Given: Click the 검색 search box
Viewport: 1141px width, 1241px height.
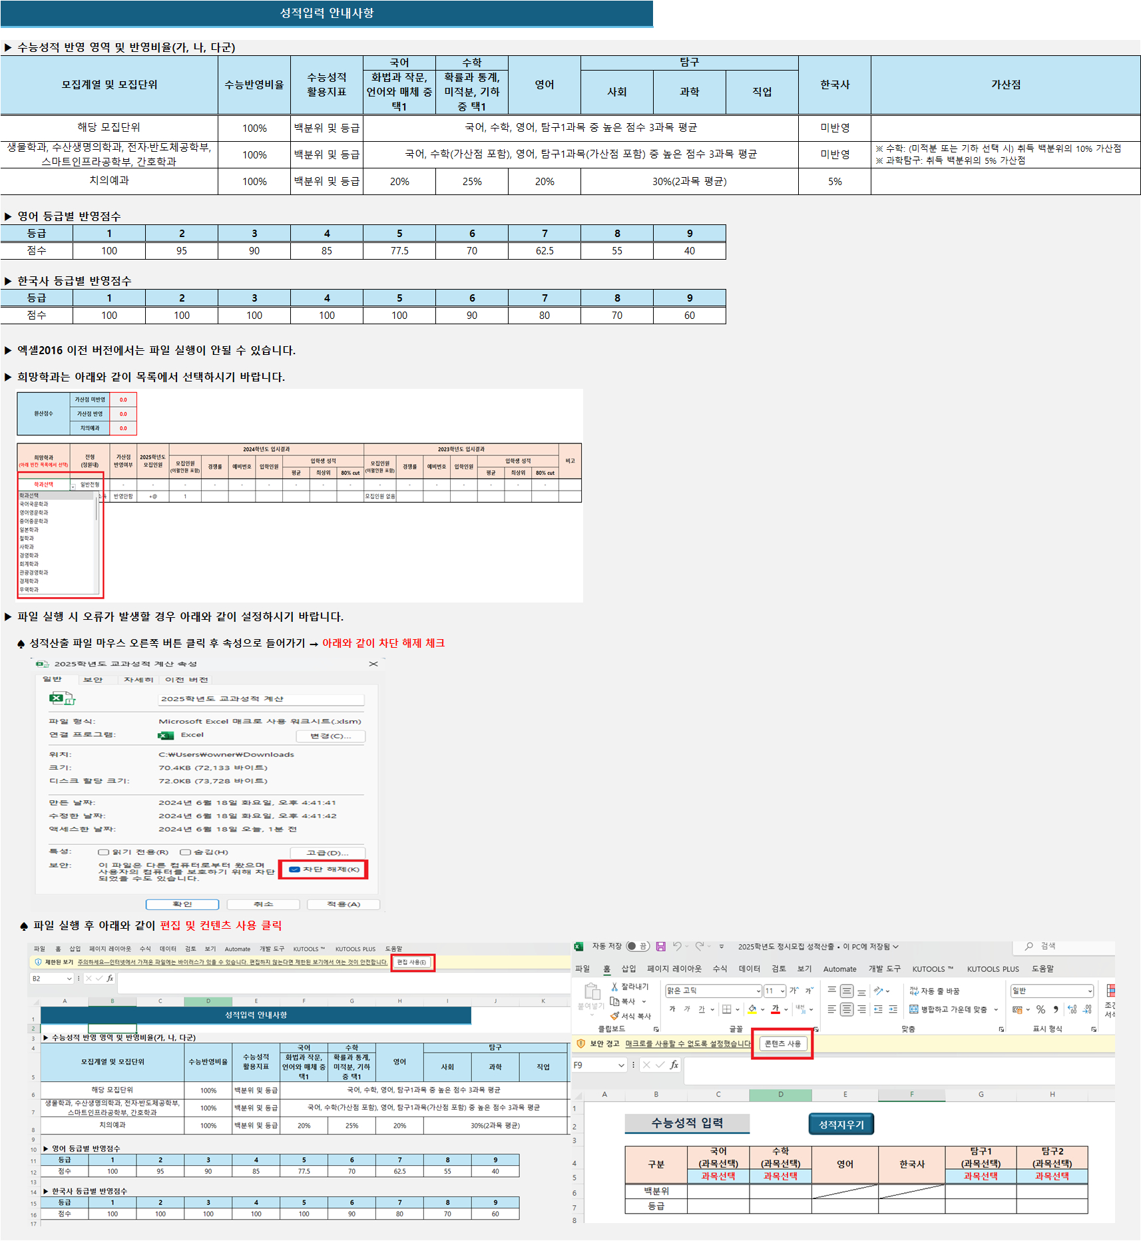Looking at the screenshot, I should click(x=1065, y=946).
